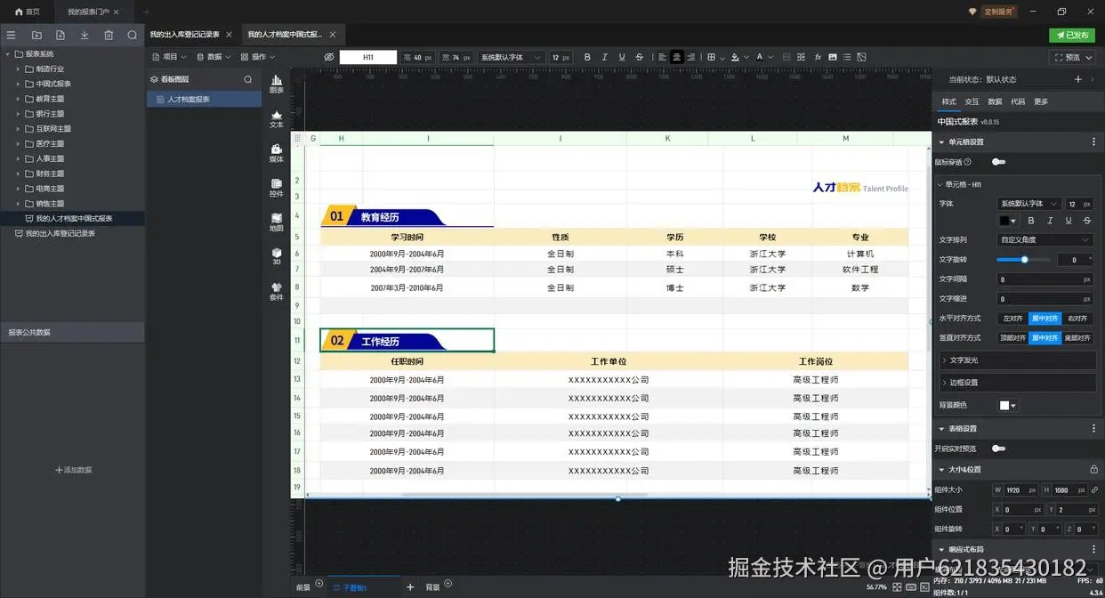This screenshot has height=598, width=1105.
Task: Open the 交互 properties tab
Action: click(972, 101)
